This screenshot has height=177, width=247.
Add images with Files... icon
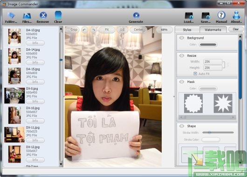27,18
